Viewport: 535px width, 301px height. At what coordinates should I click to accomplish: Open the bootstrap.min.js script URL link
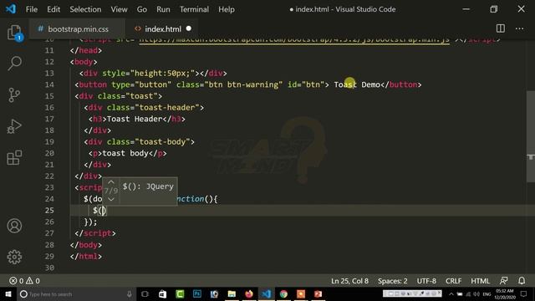point(294,41)
